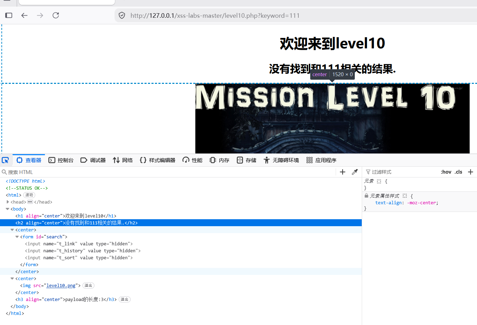Click the 滚动 badge next to html

[29, 195]
